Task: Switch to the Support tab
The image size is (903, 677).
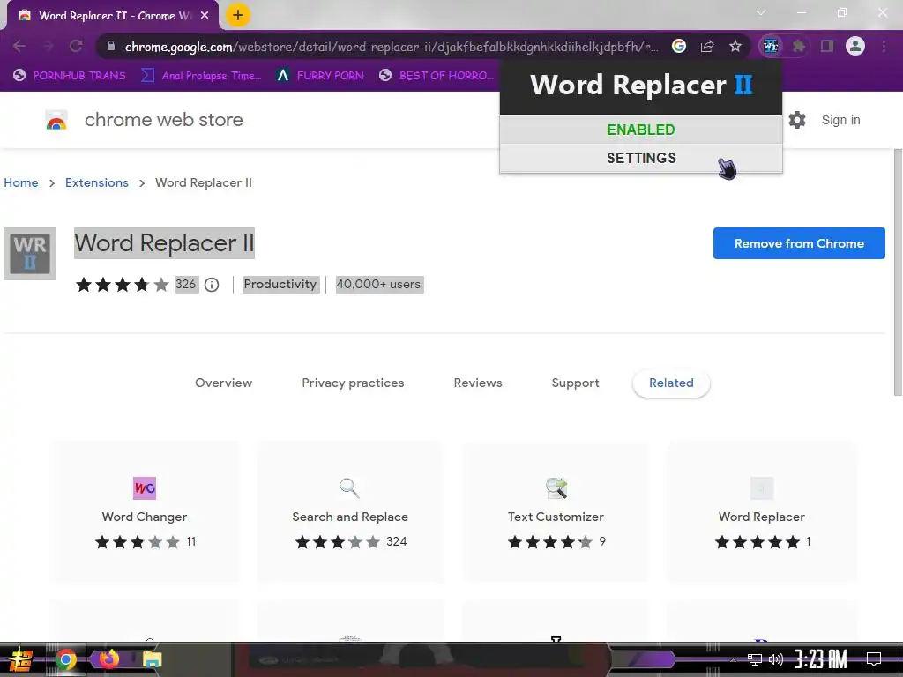Action: click(575, 383)
